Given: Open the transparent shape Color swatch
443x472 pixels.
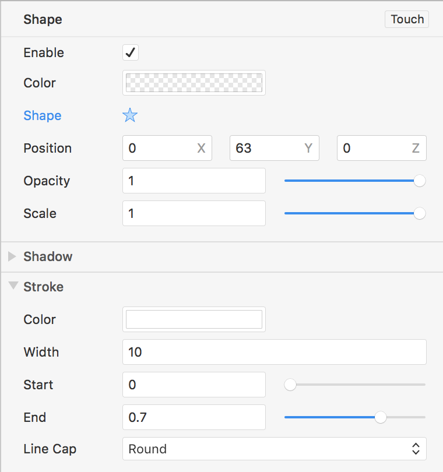Looking at the screenshot, I should click(194, 83).
